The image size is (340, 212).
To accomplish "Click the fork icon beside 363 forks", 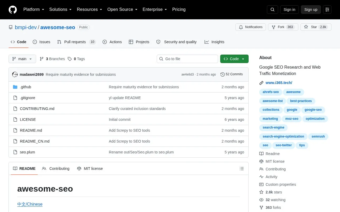I will click(261, 207).
